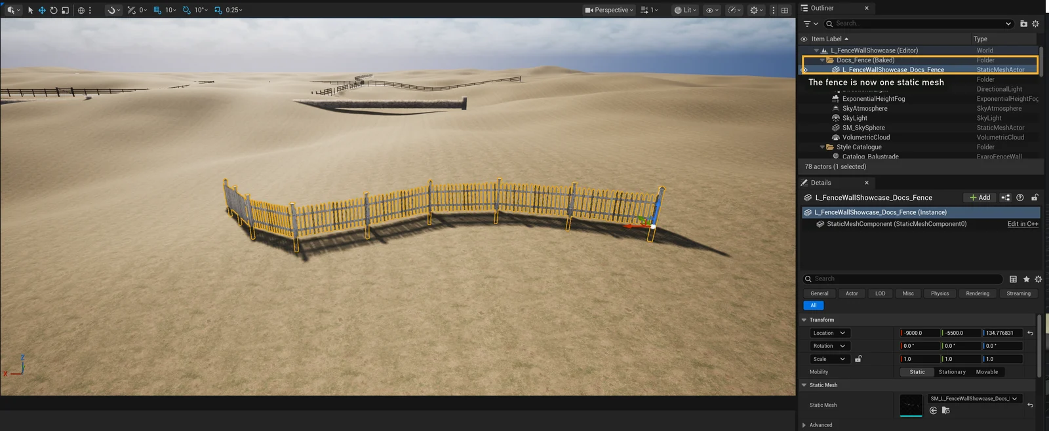Toggle scale snapping icon

click(x=218, y=10)
